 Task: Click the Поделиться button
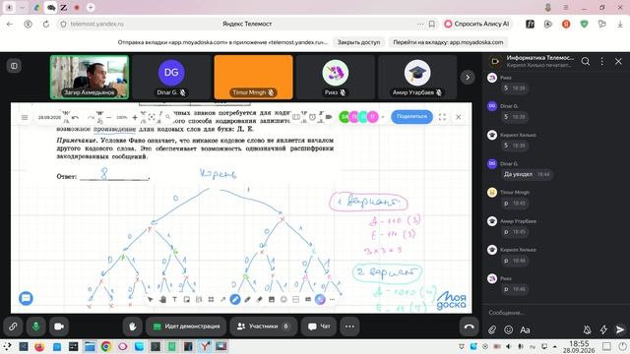coord(411,116)
